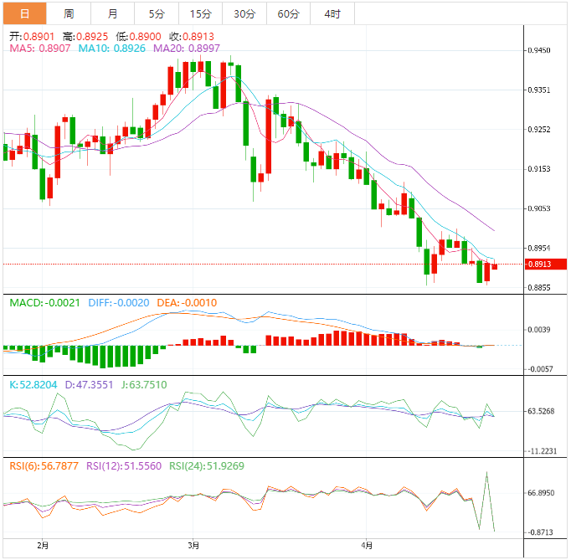Image resolution: width=571 pixels, height=560 pixels.
Task: Click the 3月 date axis marker
Action: tap(193, 546)
